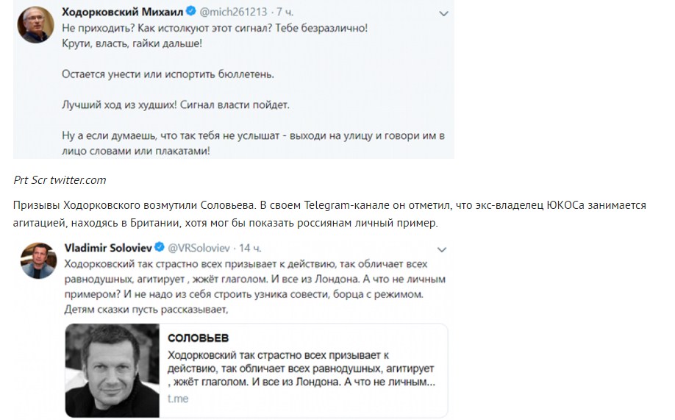The height and width of the screenshot is (420, 675).
Task: Click the verified badge beside Vladimir Soloviev
Action: point(160,248)
